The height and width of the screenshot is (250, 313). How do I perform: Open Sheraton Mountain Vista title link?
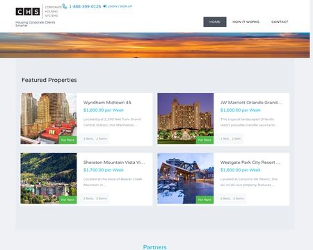click(114, 162)
